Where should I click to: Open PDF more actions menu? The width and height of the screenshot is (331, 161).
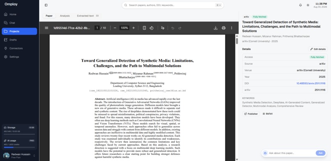click(x=232, y=28)
